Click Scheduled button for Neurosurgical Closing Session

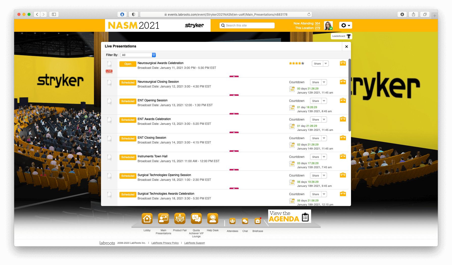(128, 83)
